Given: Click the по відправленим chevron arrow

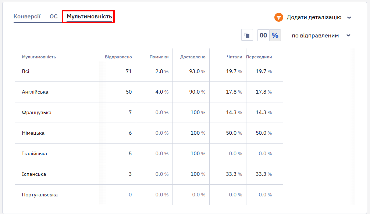Looking at the screenshot, I should (x=349, y=36).
